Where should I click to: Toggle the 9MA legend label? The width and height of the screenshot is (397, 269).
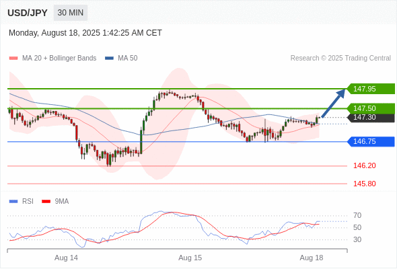(x=62, y=202)
